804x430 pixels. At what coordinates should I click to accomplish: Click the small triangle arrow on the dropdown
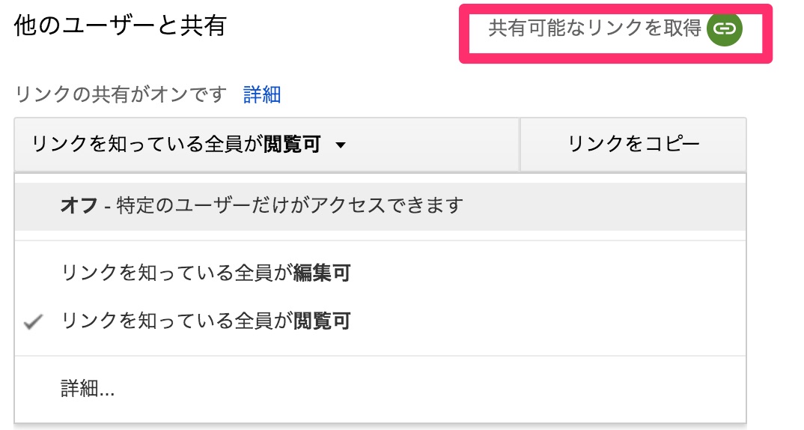pyautogui.click(x=341, y=145)
